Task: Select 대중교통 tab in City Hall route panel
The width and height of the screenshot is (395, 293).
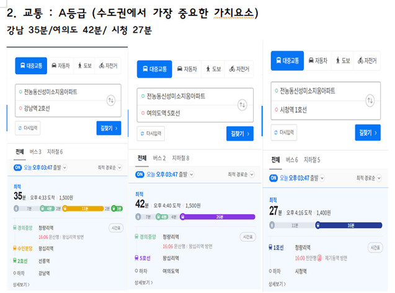Action: [287, 61]
